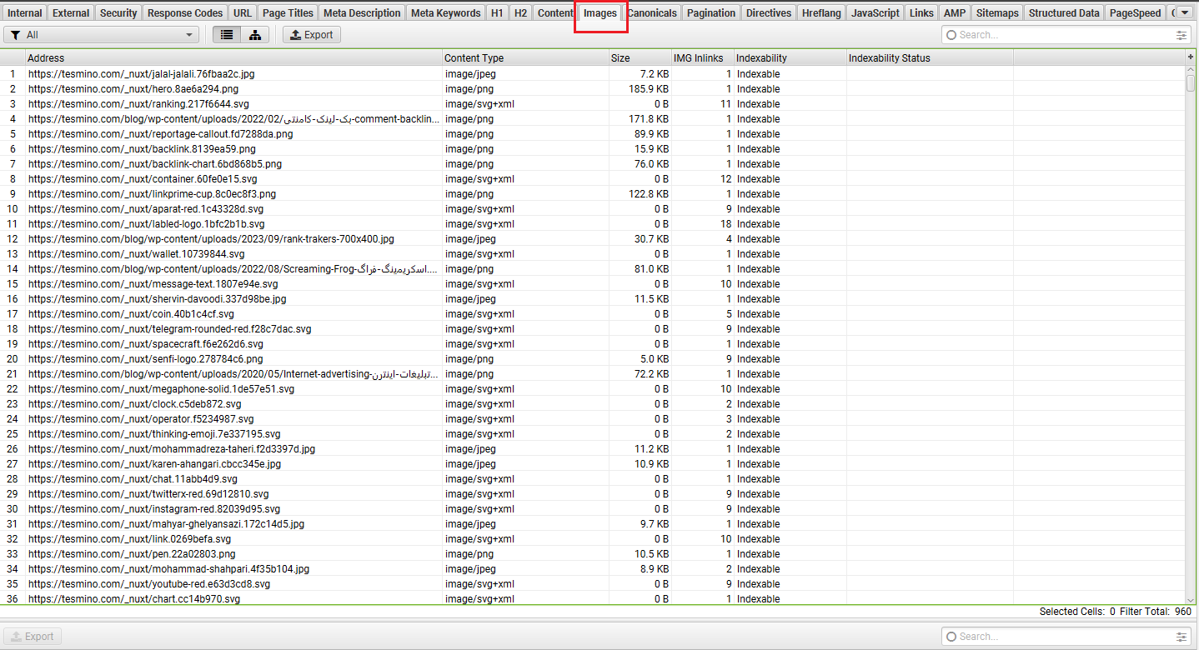Click the bottom Export button
1199x650 pixels.
33,637
